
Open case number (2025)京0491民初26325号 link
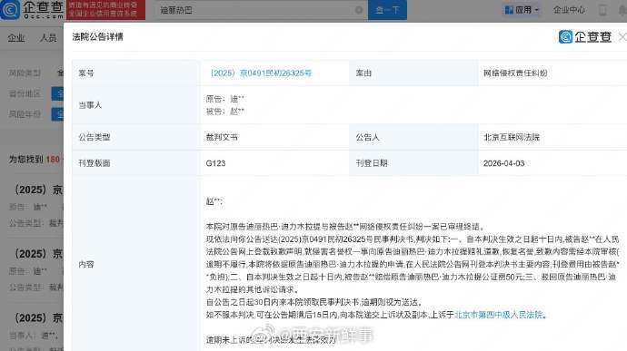pyautogui.click(x=261, y=73)
